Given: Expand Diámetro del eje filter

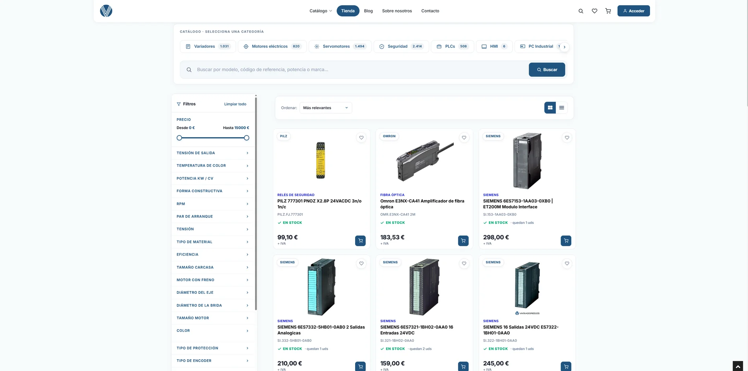Looking at the screenshot, I should pos(213,293).
